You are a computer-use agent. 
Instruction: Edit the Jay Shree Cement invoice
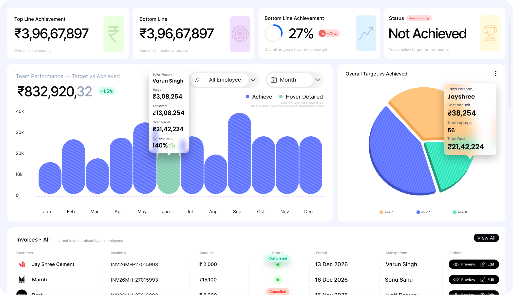487,264
